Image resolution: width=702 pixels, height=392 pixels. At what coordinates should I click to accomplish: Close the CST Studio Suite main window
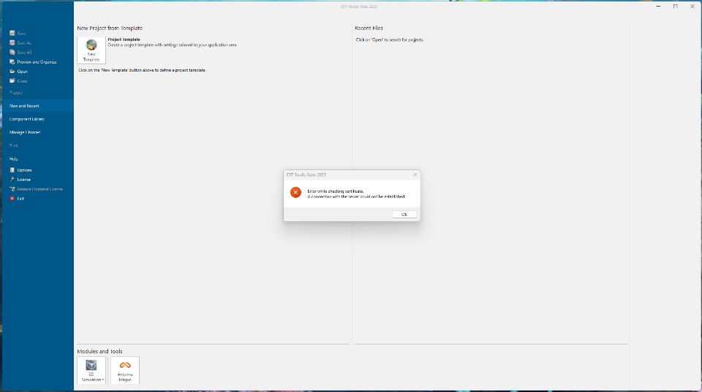click(692, 7)
